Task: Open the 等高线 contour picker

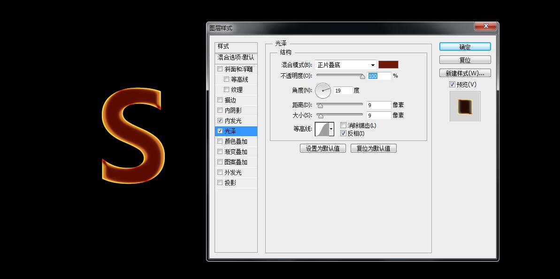Action: click(x=331, y=129)
